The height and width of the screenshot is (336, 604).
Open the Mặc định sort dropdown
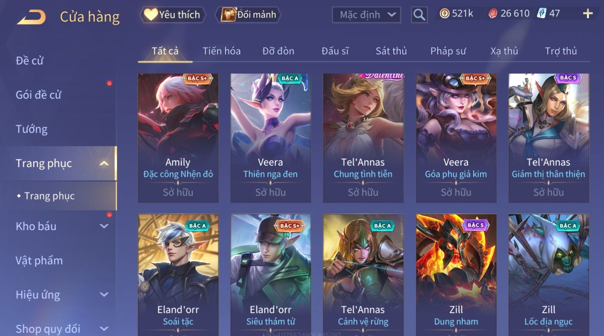tap(367, 15)
